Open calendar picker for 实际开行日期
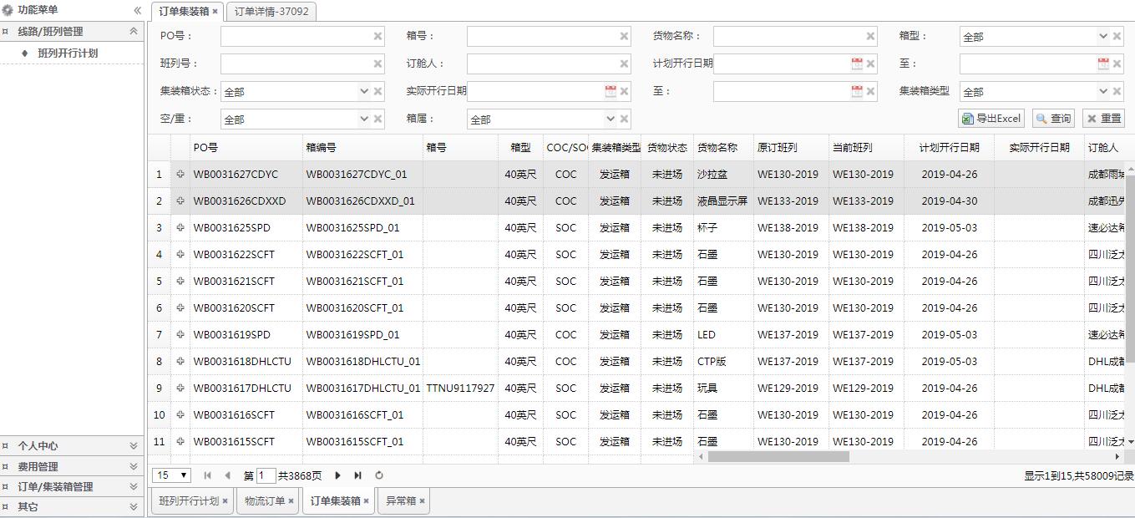 [x=610, y=91]
